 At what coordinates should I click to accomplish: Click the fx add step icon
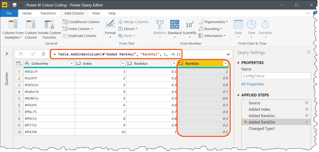coord(44,54)
